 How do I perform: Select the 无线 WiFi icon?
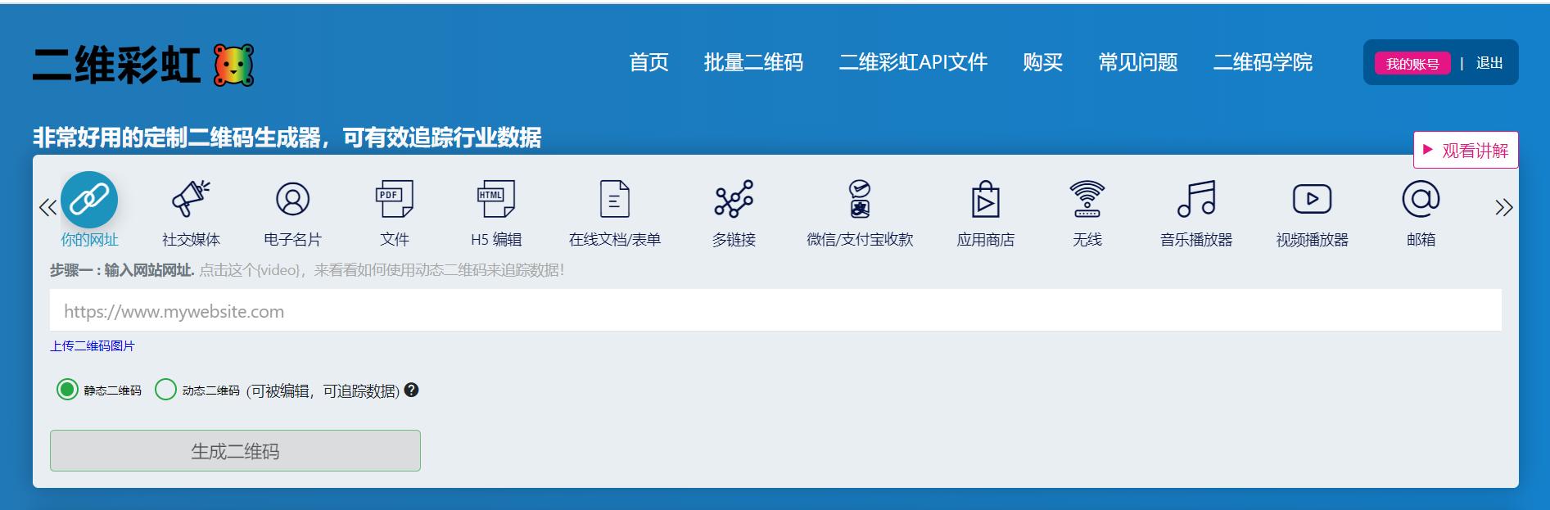pos(1087,199)
